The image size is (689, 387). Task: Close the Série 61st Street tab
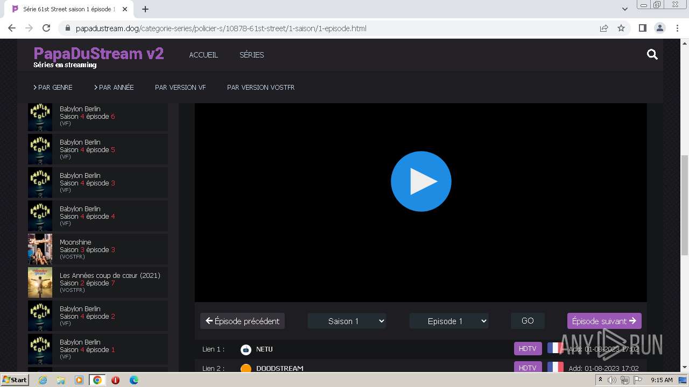point(126,9)
